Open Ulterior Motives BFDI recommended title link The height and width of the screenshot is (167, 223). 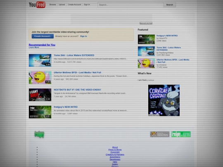[x=77, y=73]
